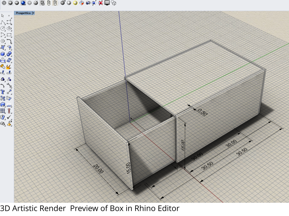Select the rectangle tool
This screenshot has height=216, width=289.
click(x=9, y=35)
